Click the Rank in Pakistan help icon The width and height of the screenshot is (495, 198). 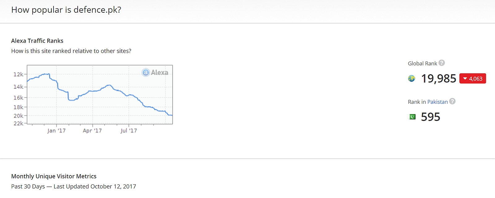point(452,101)
